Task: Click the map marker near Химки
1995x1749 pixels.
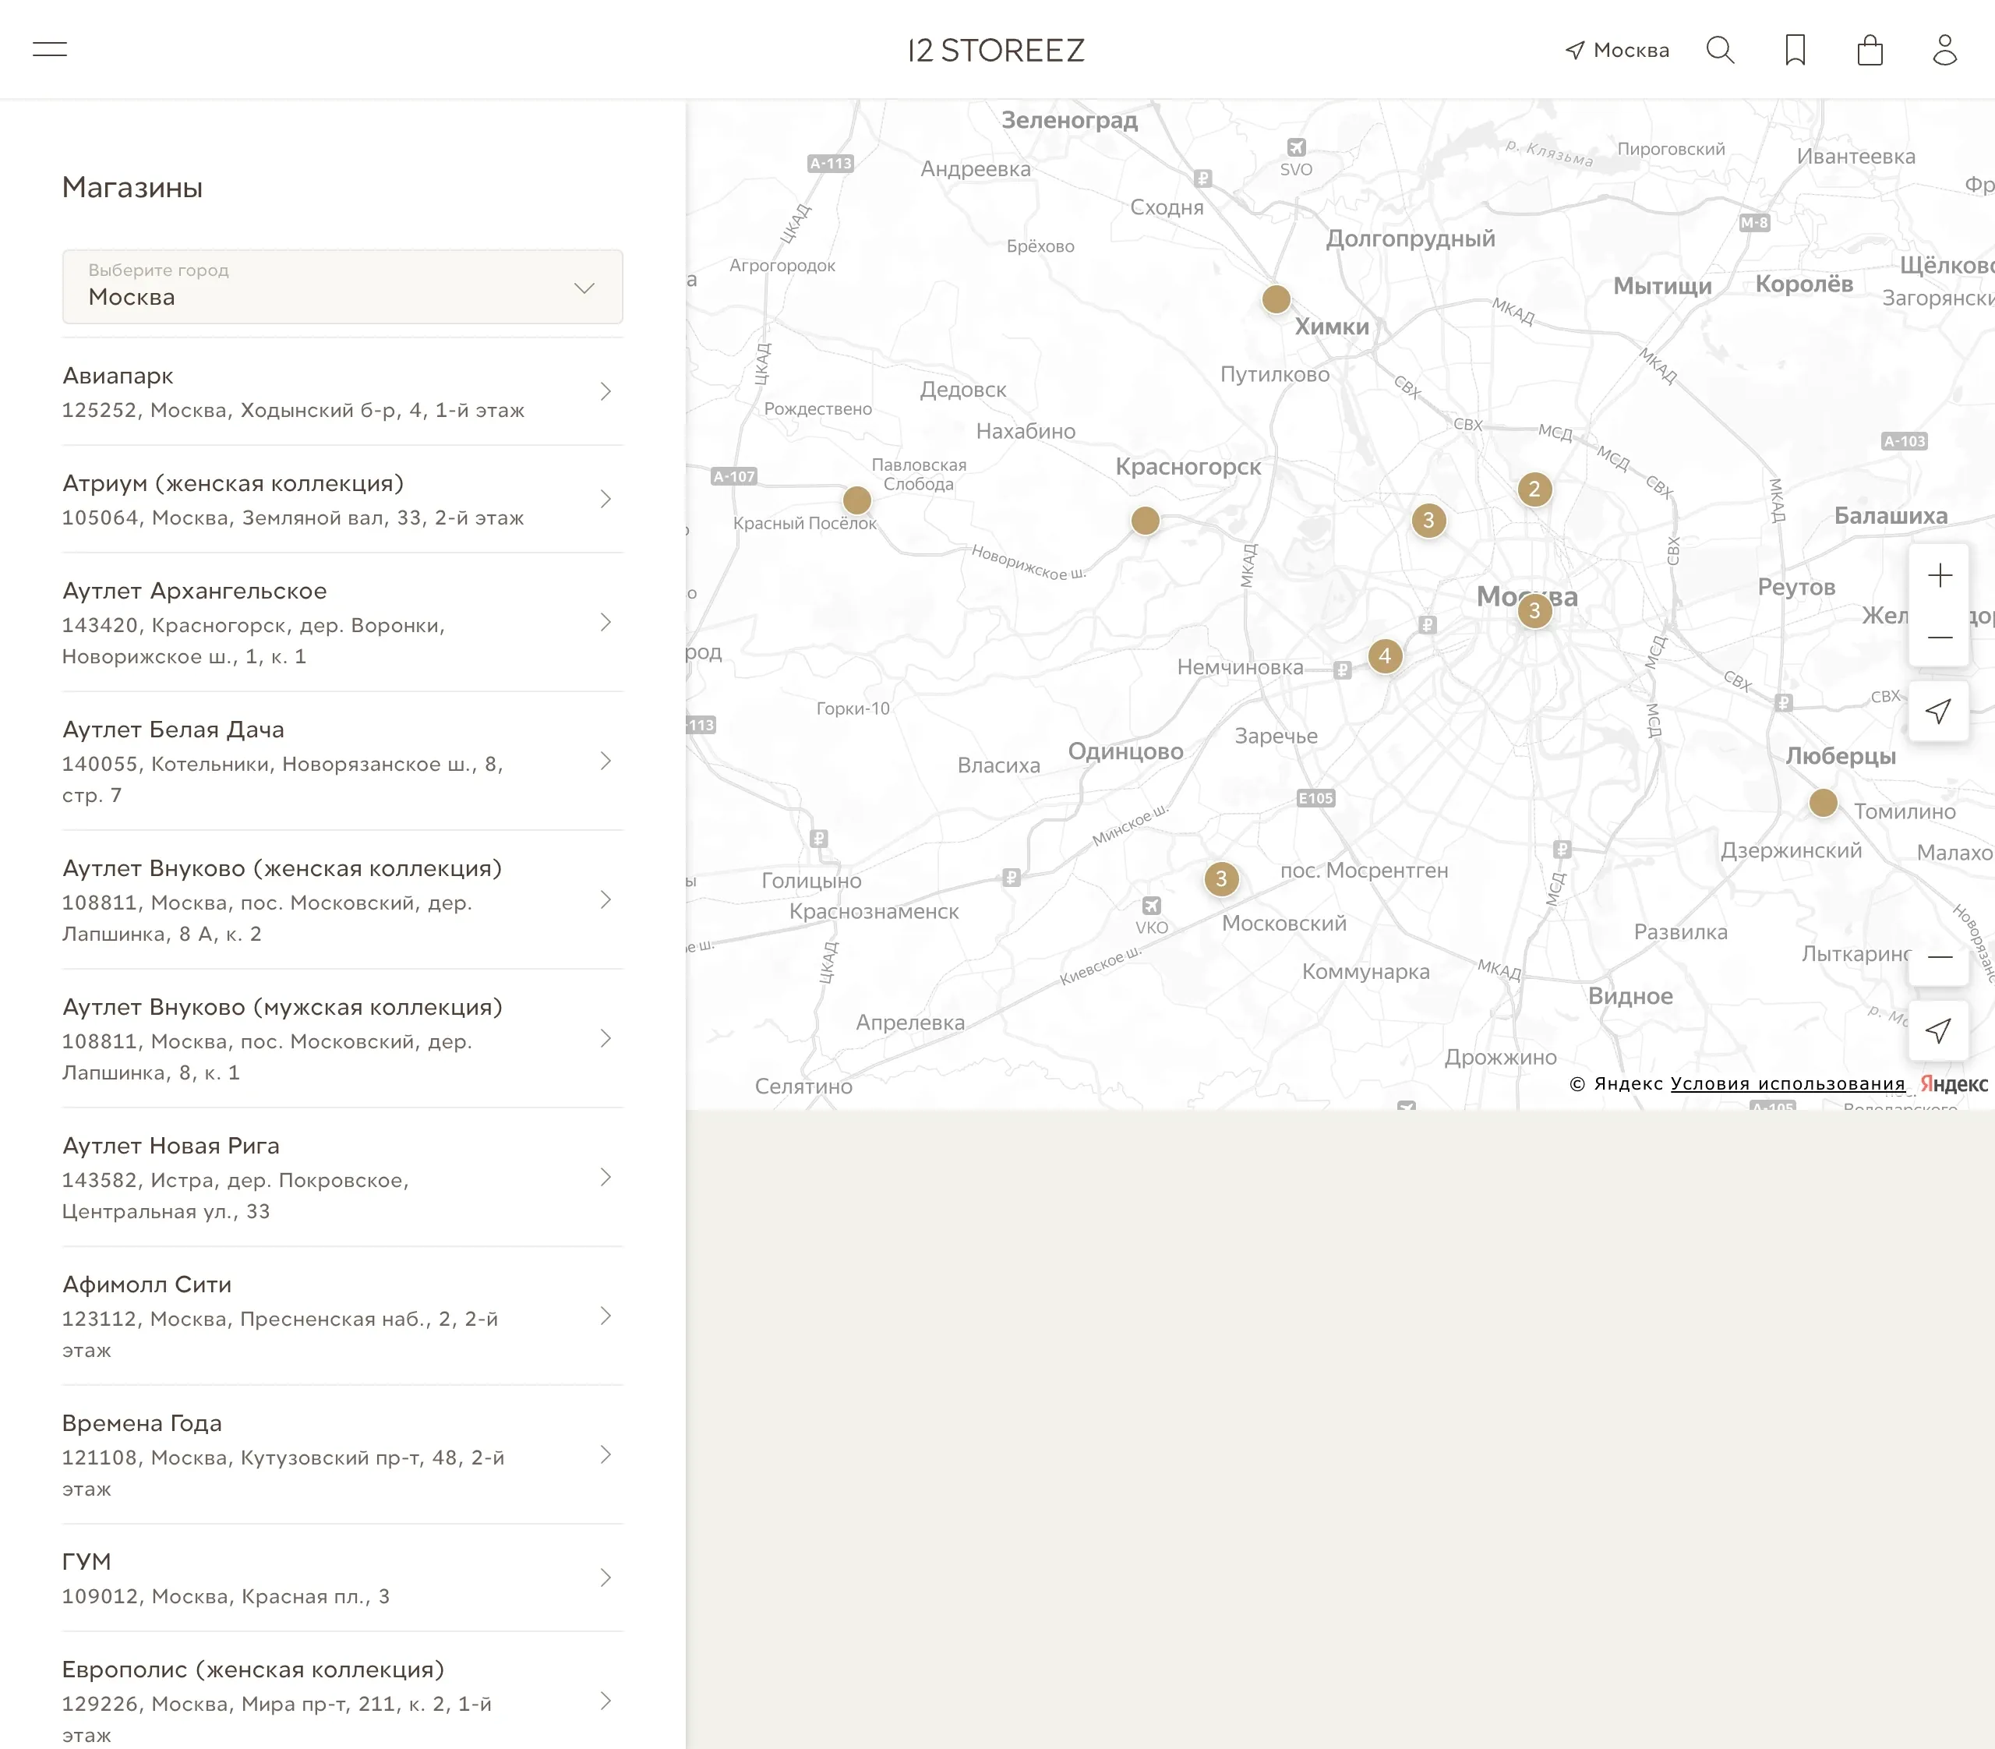Action: [x=1276, y=299]
